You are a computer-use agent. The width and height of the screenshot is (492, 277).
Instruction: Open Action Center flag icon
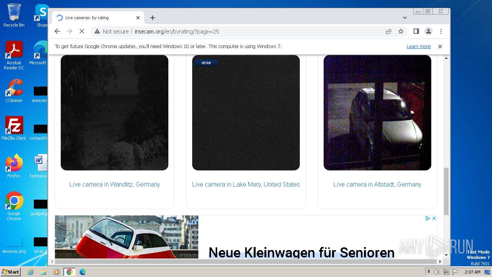[455, 272]
